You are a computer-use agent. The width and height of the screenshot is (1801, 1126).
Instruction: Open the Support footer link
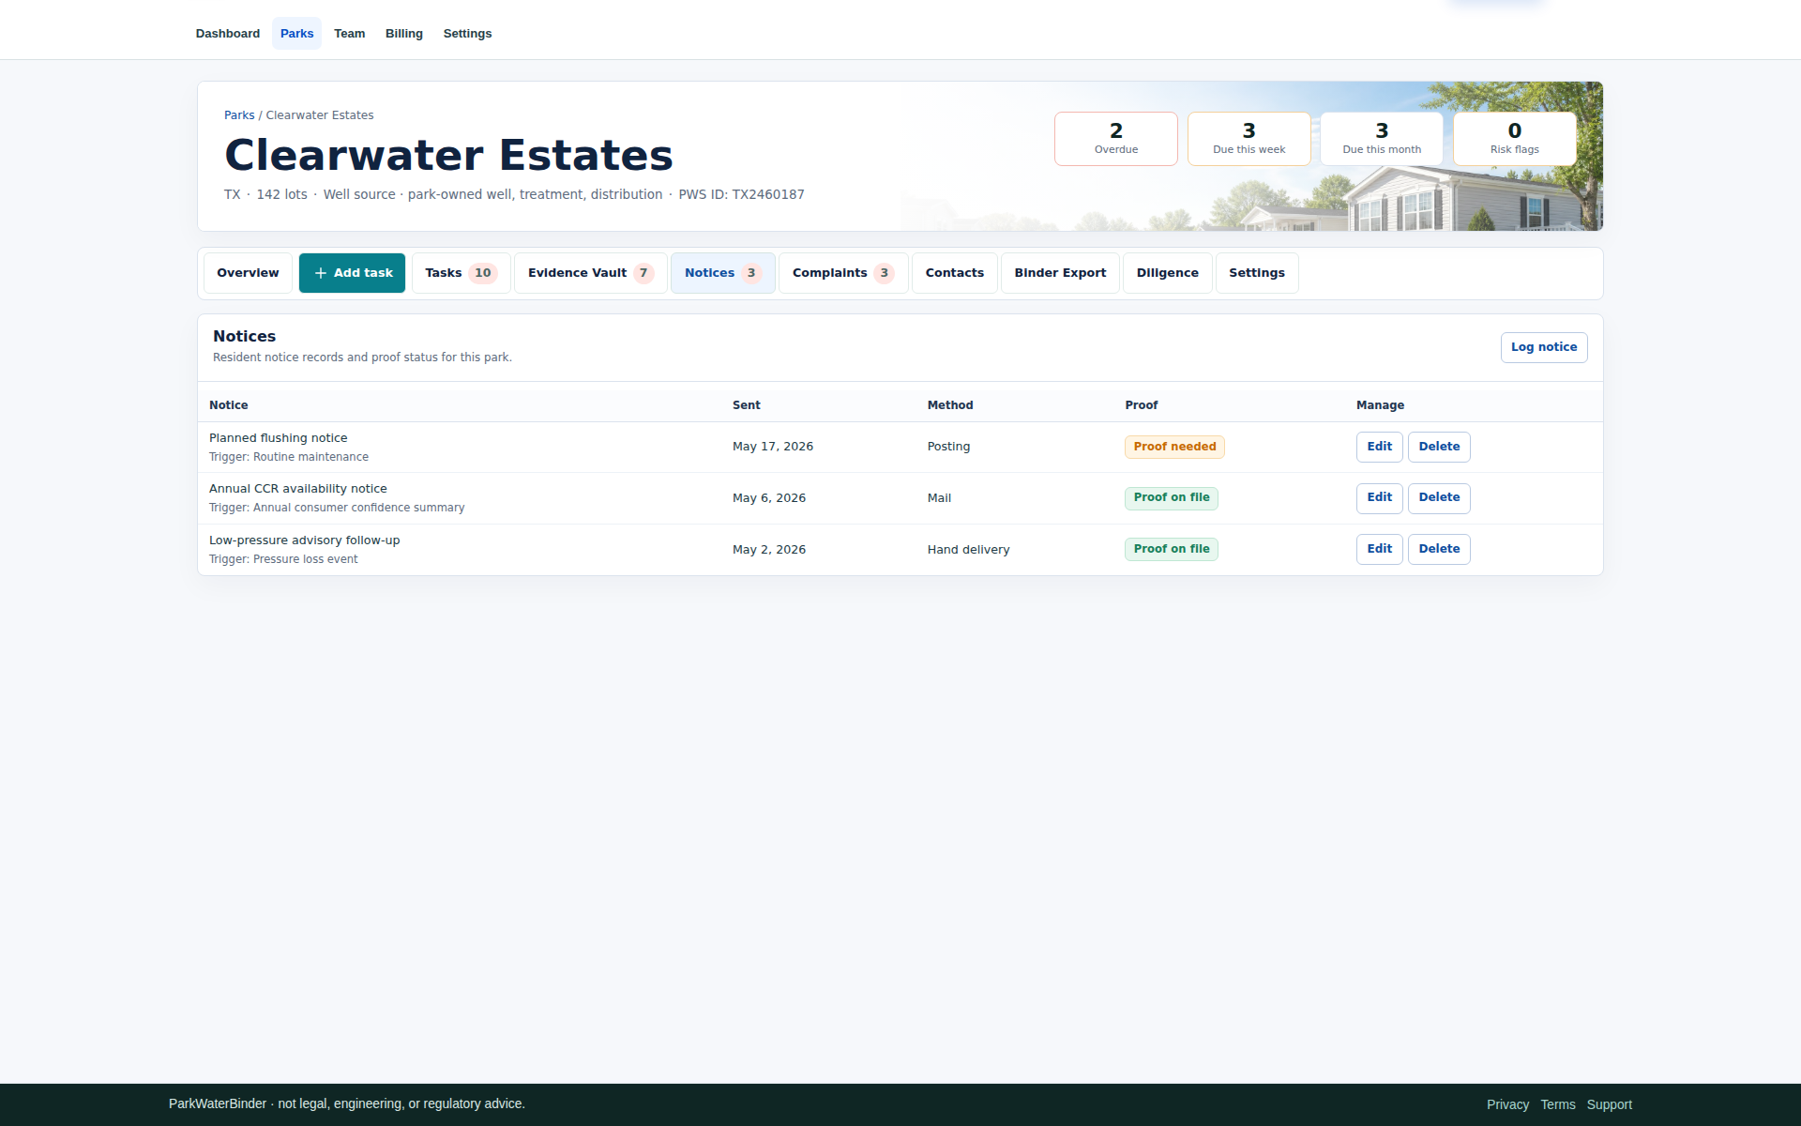tap(1609, 1104)
